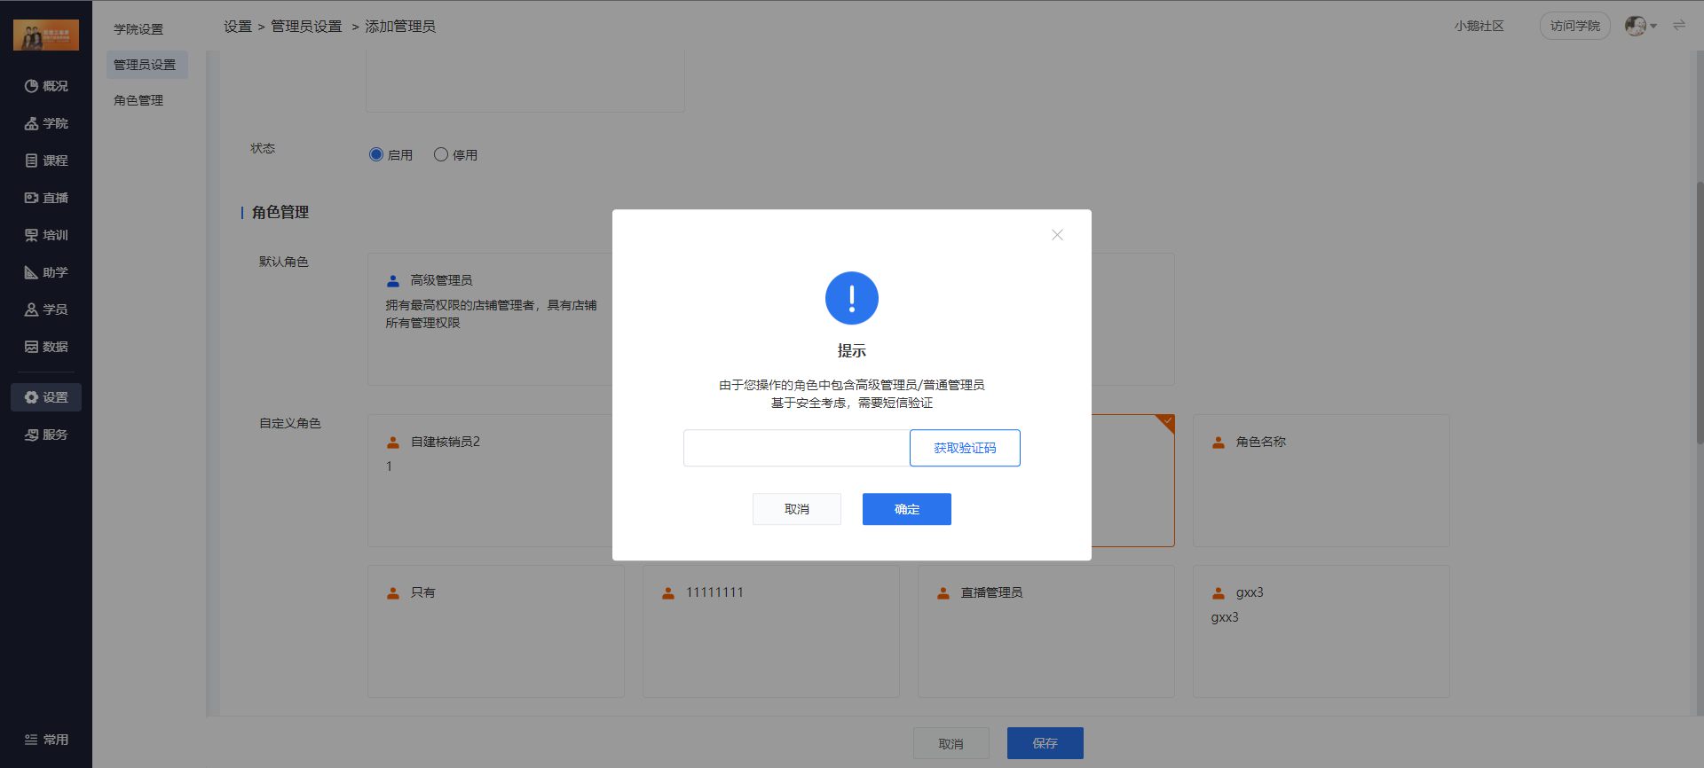Click the verification code input field
1704x768 pixels.
796,448
